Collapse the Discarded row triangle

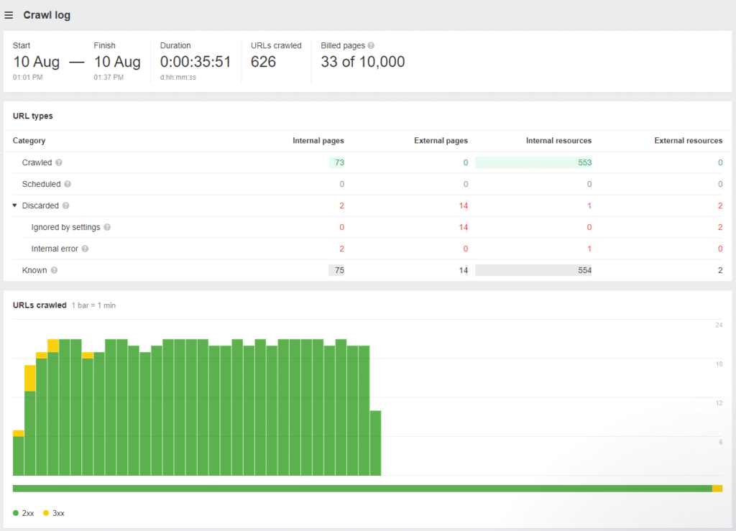15,206
